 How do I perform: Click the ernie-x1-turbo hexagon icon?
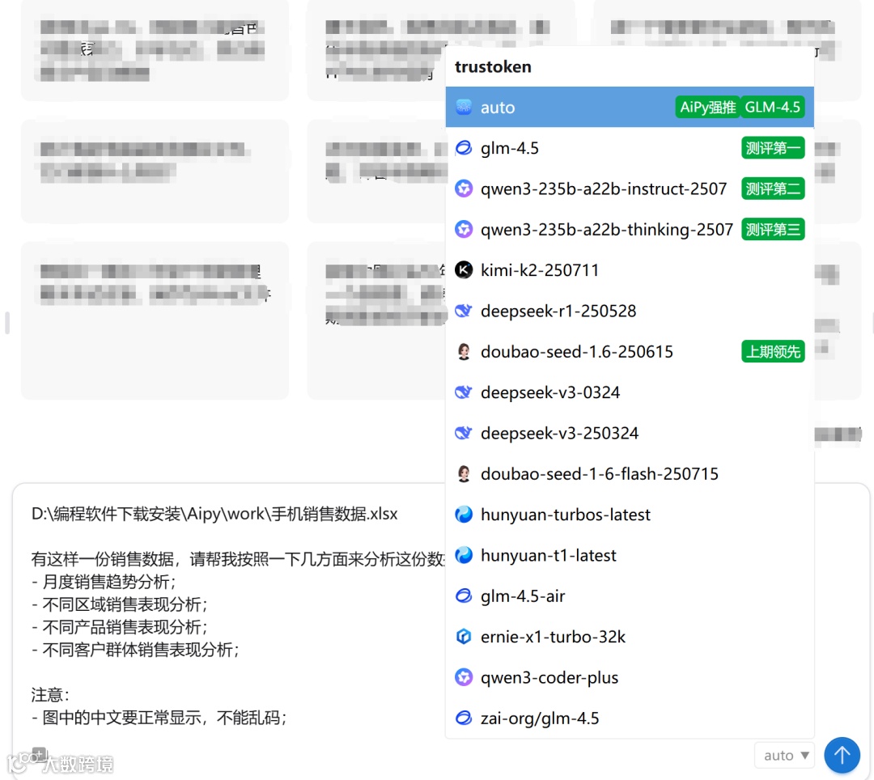464,636
